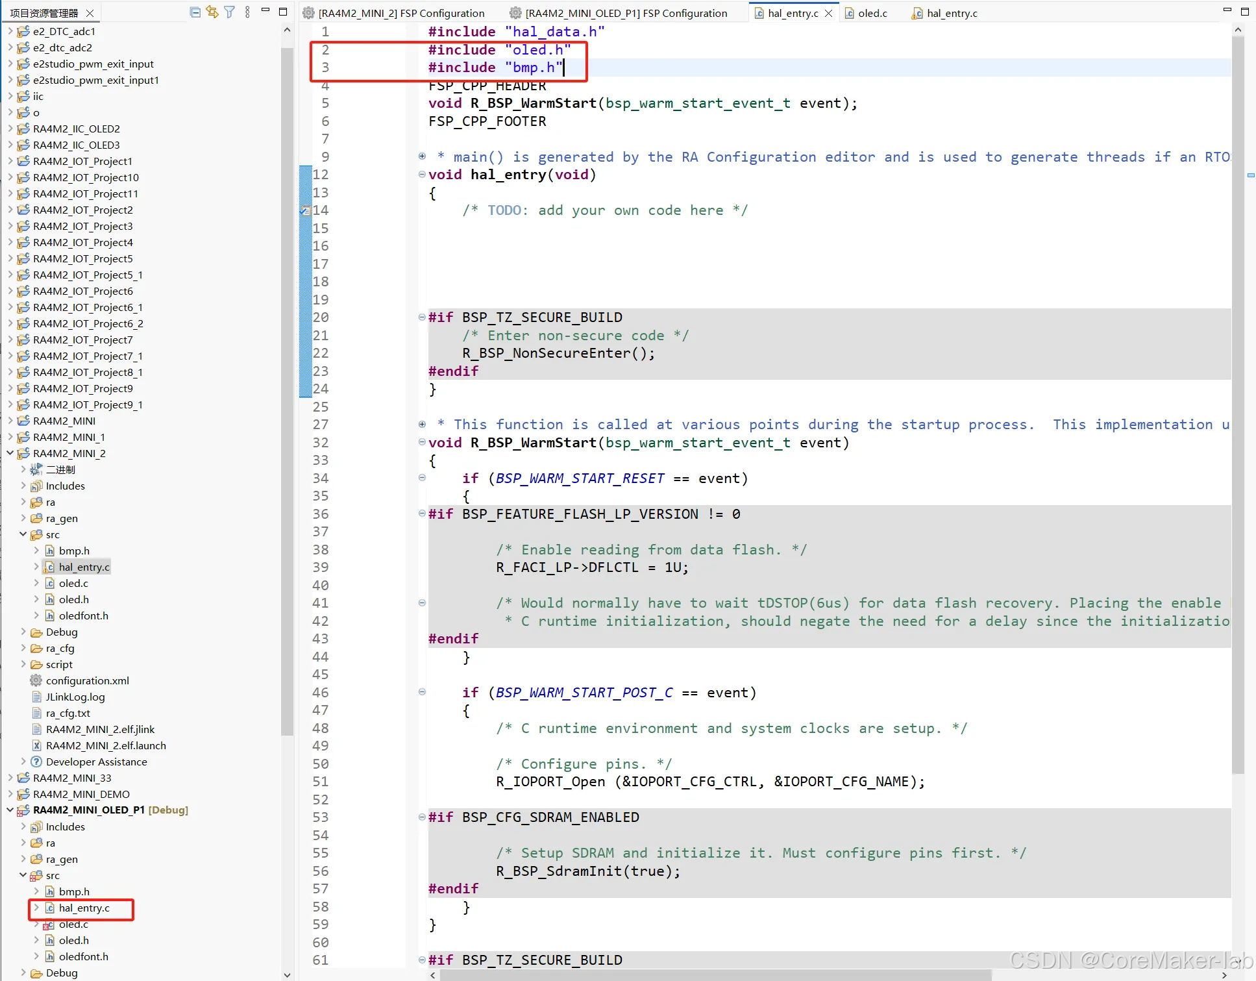Switch to [RA4M2_MINI_OLED_P1] FSP Configuration tab
Viewport: 1256px width, 981px height.
618,13
